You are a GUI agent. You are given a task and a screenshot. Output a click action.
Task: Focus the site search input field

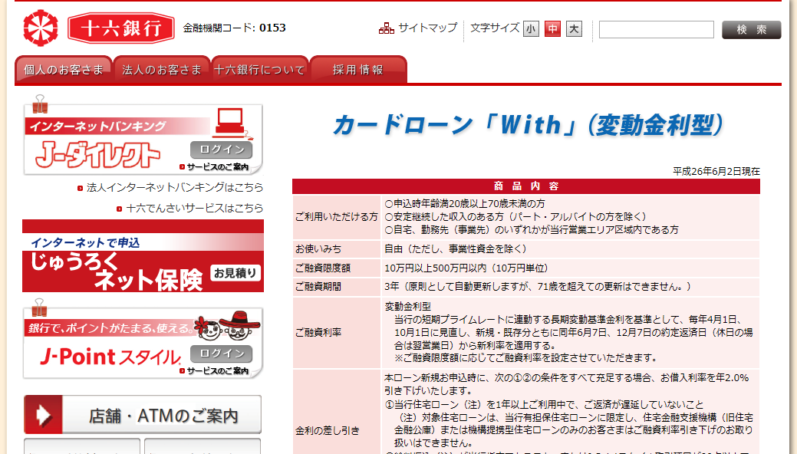coord(656,29)
